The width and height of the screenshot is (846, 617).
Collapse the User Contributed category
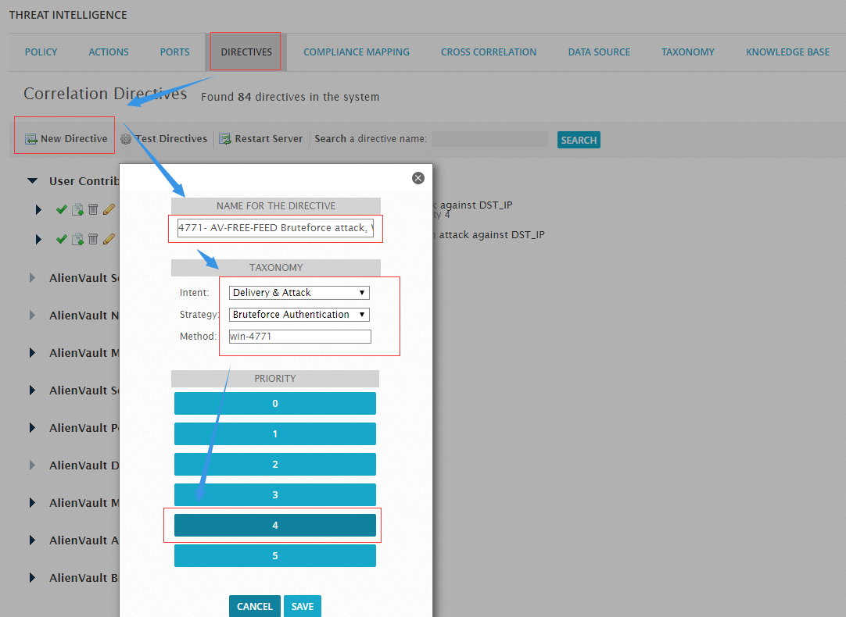32,181
